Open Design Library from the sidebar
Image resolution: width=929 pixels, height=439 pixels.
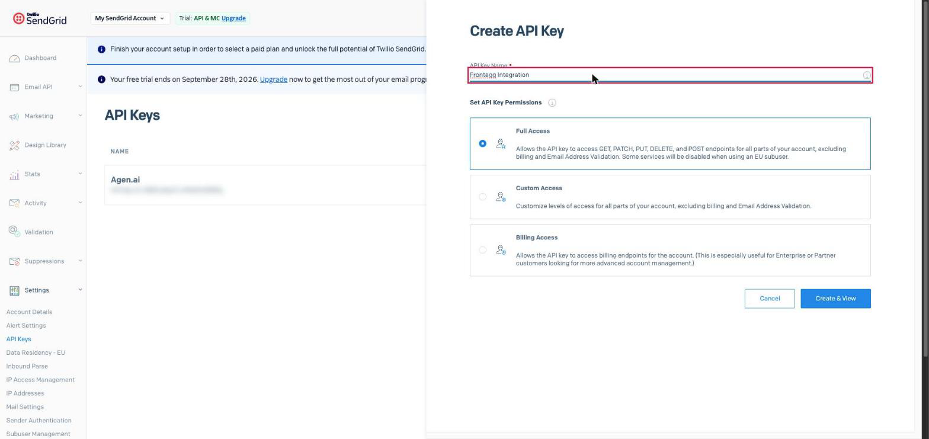pyautogui.click(x=45, y=145)
